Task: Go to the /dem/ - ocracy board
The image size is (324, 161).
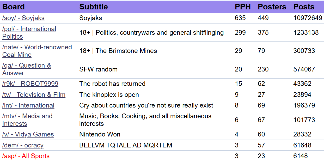Action: point(23,145)
